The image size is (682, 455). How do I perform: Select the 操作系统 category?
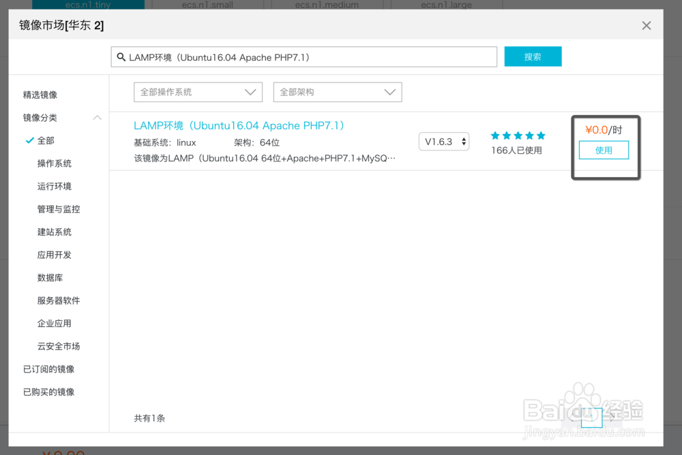pyautogui.click(x=54, y=163)
